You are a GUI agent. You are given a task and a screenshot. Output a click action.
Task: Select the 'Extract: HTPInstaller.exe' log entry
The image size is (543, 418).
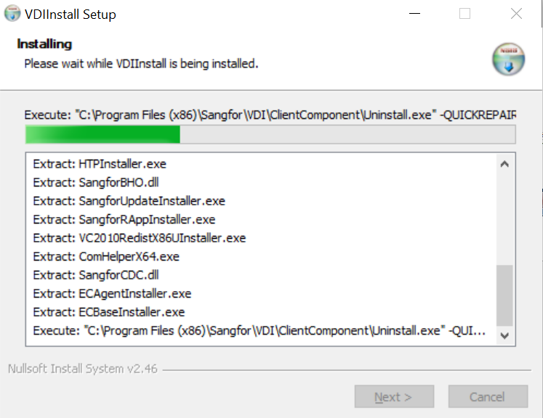[100, 164]
